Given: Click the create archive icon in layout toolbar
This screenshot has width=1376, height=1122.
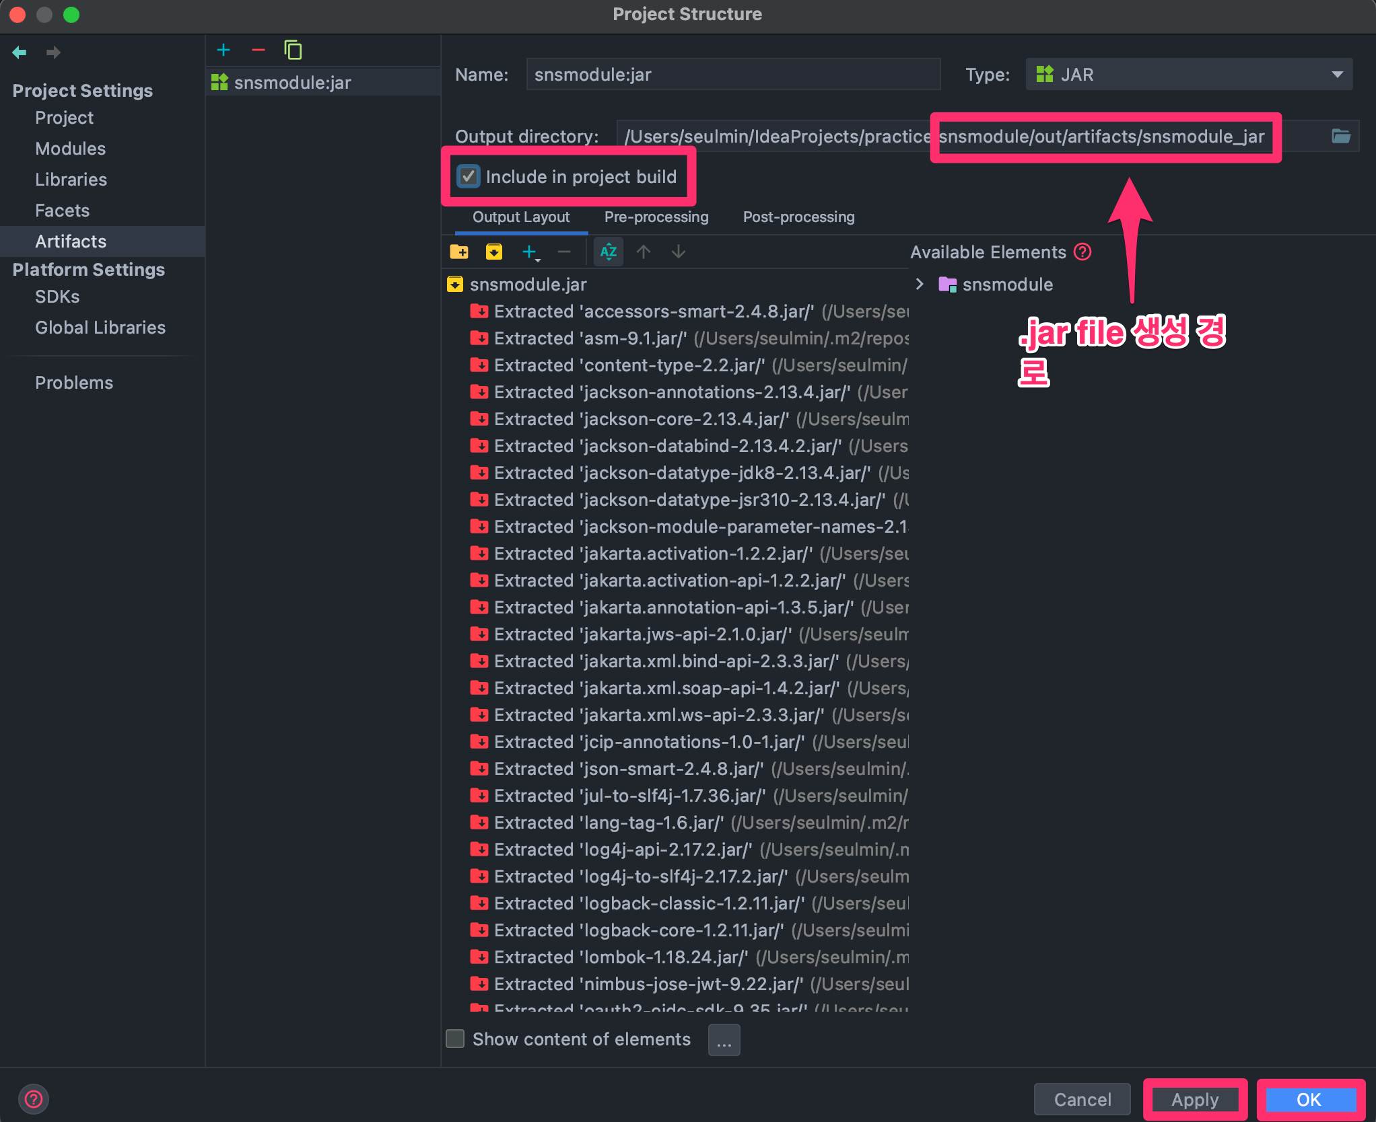Looking at the screenshot, I should tap(493, 252).
